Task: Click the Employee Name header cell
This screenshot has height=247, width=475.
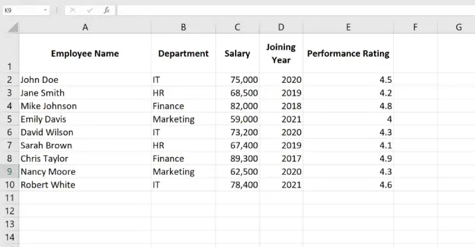Action: [x=85, y=53]
